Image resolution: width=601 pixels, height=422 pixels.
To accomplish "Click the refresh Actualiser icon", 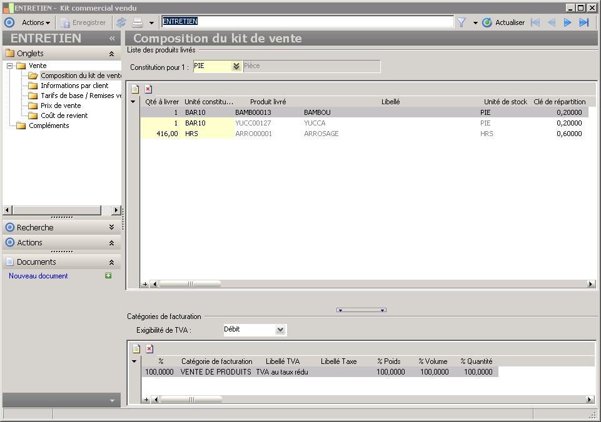I will point(487,22).
